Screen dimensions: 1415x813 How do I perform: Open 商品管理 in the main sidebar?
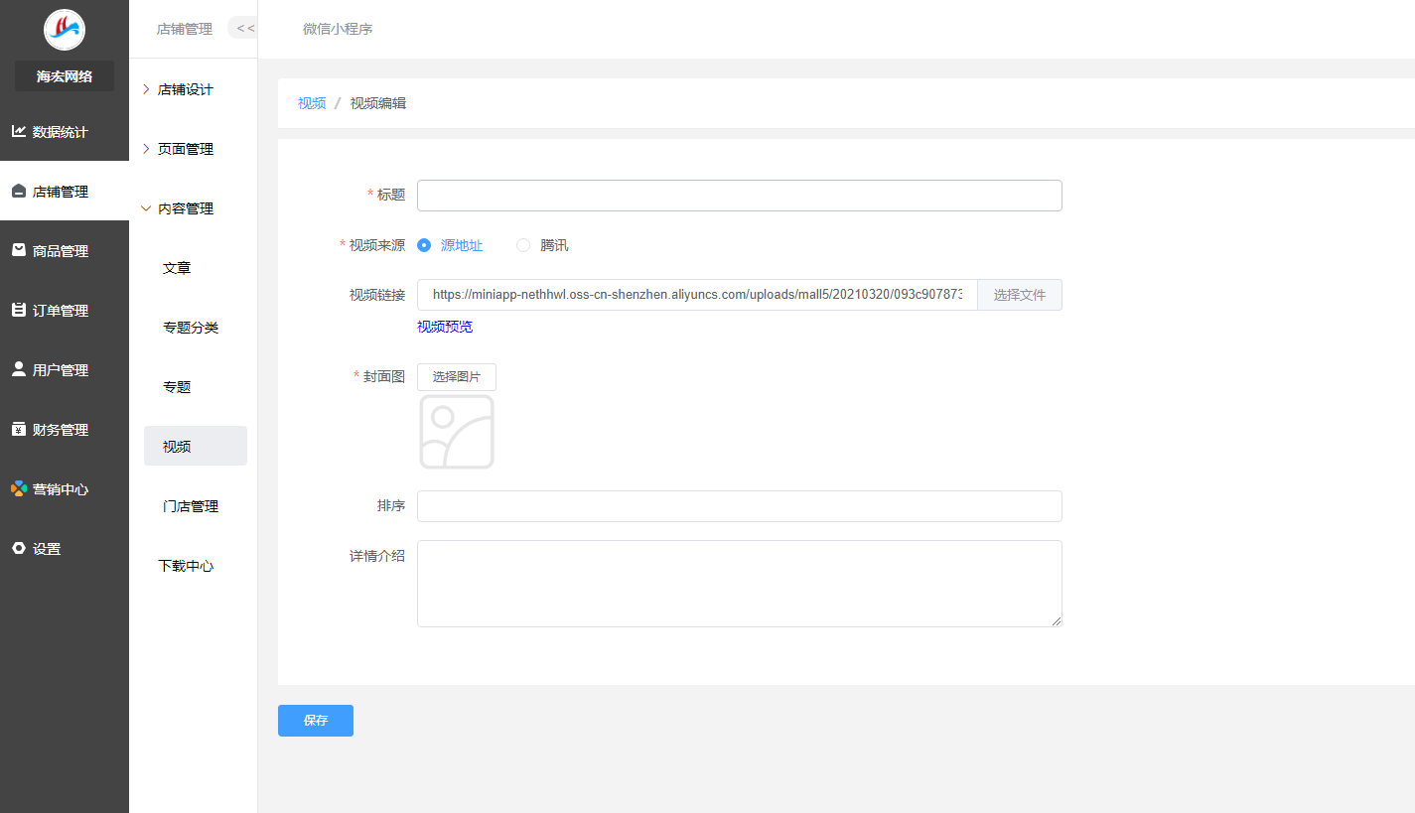tap(65, 250)
